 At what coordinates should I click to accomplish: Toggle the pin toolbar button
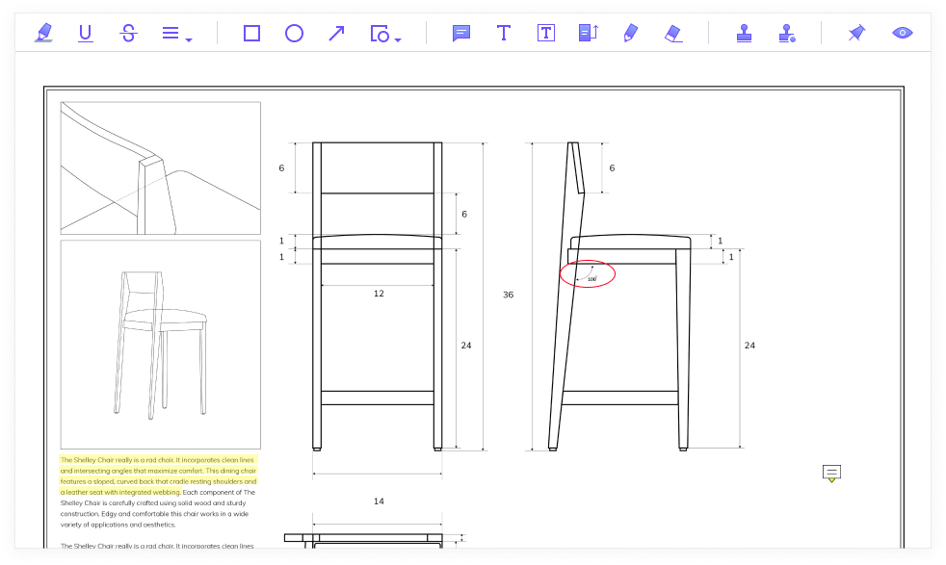point(855,33)
